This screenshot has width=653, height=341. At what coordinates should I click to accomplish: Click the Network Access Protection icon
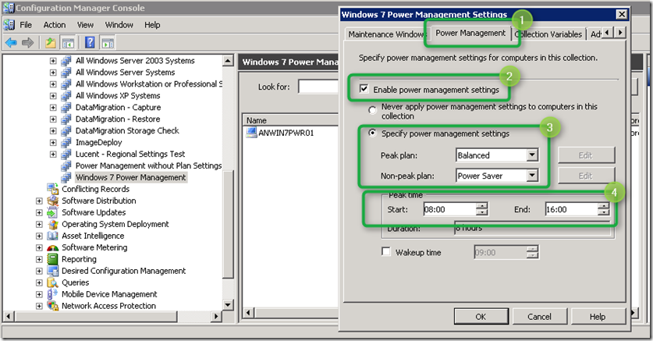point(53,306)
